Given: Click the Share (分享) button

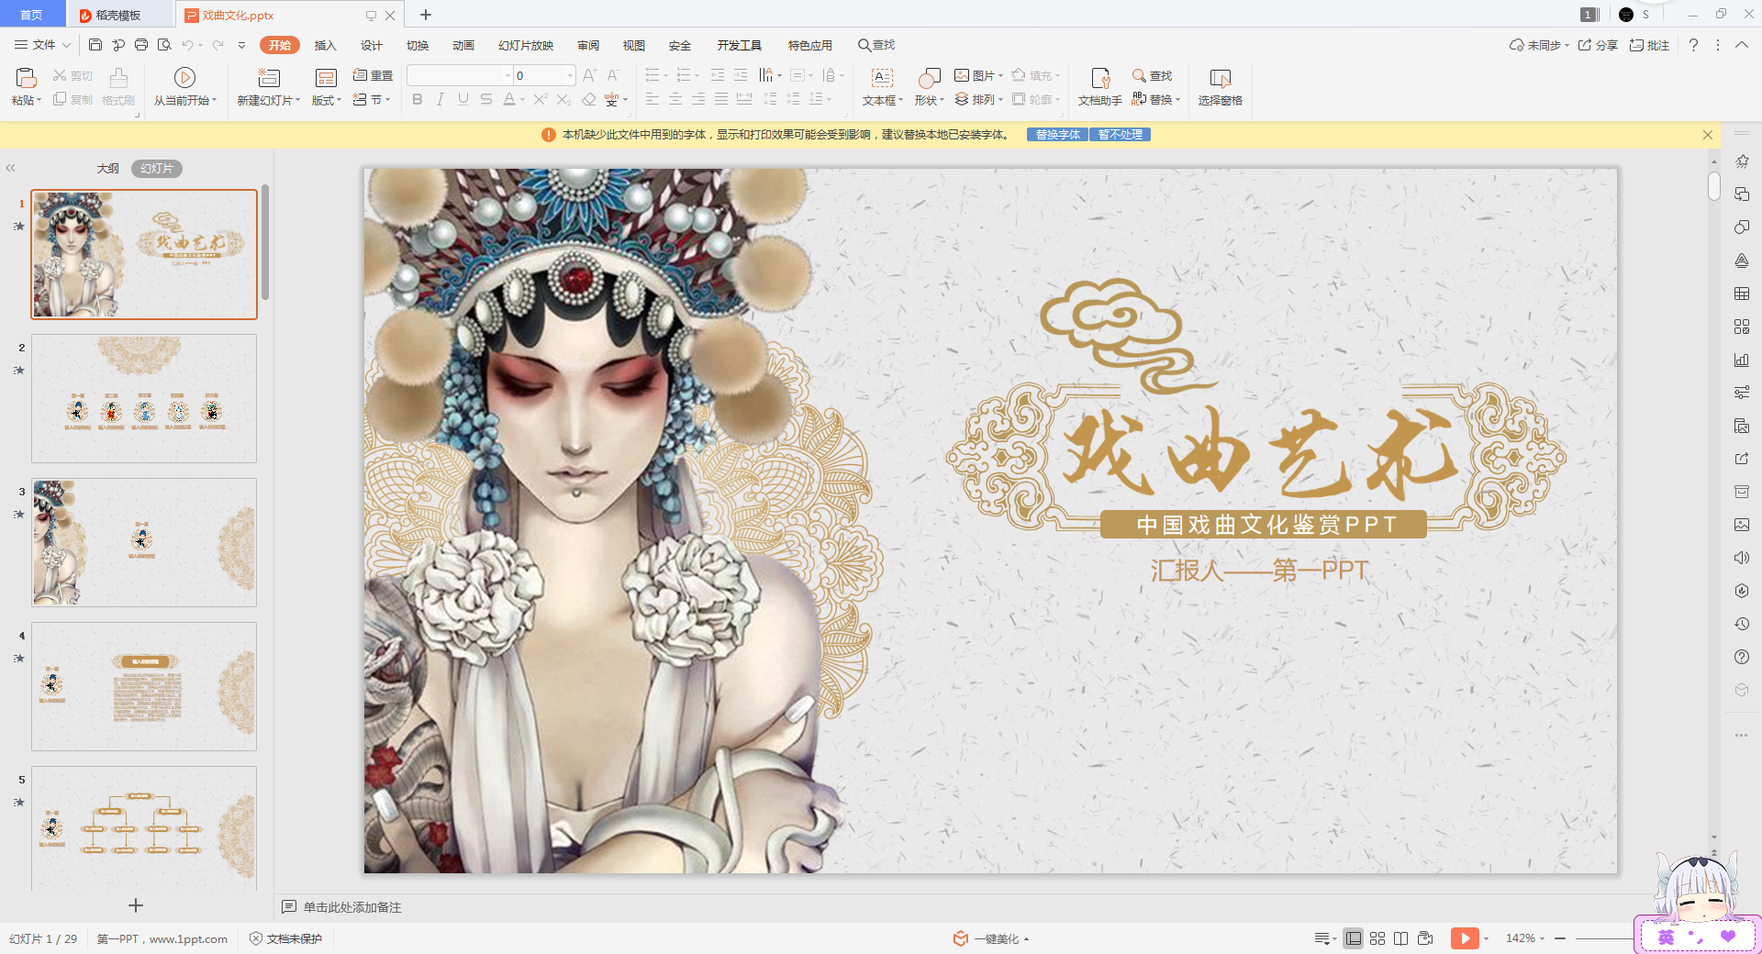Looking at the screenshot, I should [x=1598, y=45].
